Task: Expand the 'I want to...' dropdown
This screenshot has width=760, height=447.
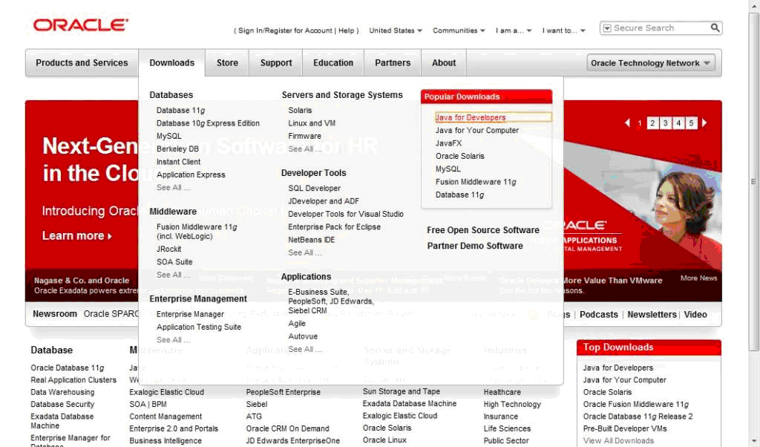Action: click(564, 30)
